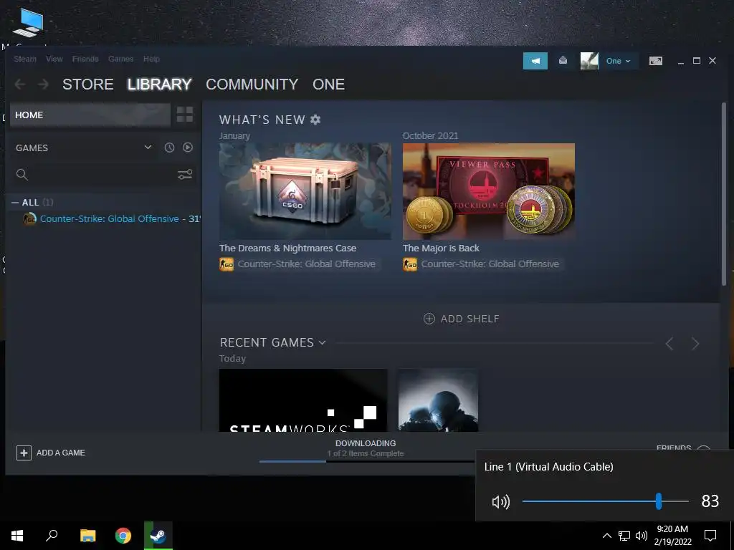Show previous recent games with left chevron
The image size is (734, 550).
coord(669,344)
